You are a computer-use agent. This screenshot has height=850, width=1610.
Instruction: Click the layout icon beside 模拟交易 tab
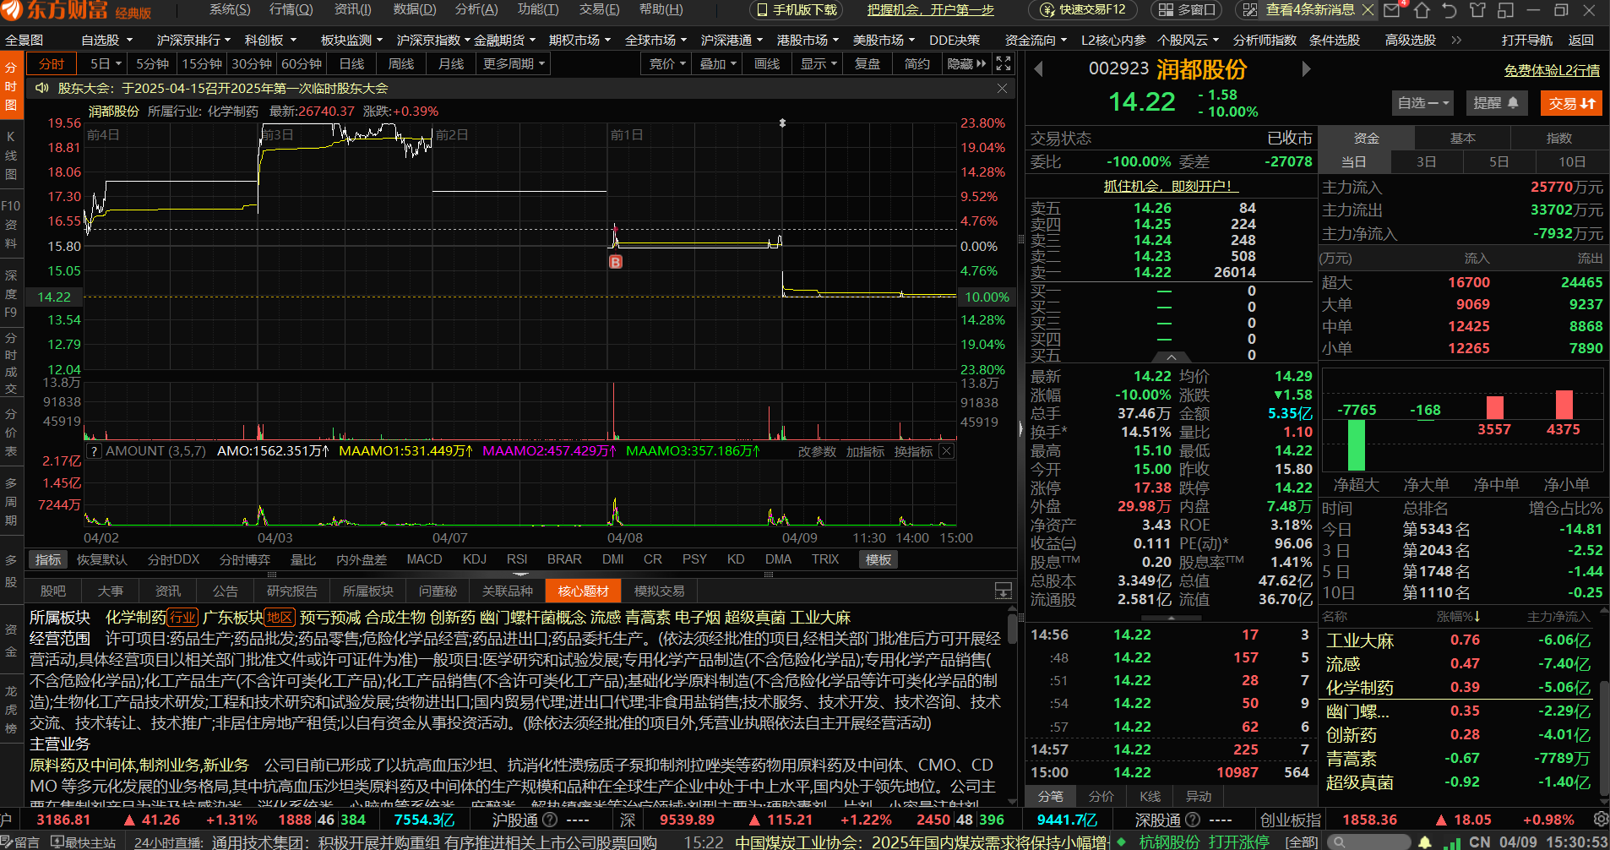[x=1004, y=591]
